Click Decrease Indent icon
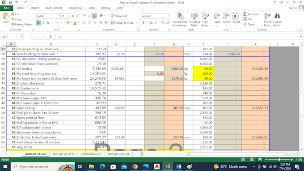Viewport: 304px width, 171px height. point(101,23)
